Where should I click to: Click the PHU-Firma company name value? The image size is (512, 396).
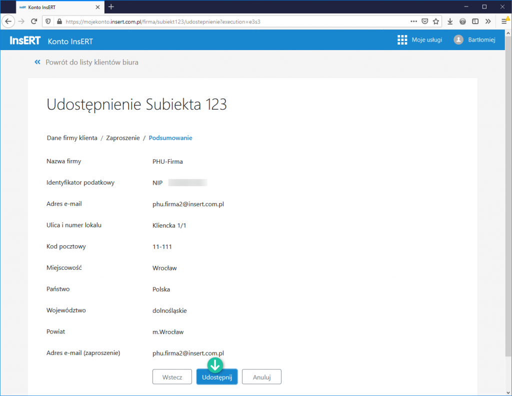coord(167,162)
